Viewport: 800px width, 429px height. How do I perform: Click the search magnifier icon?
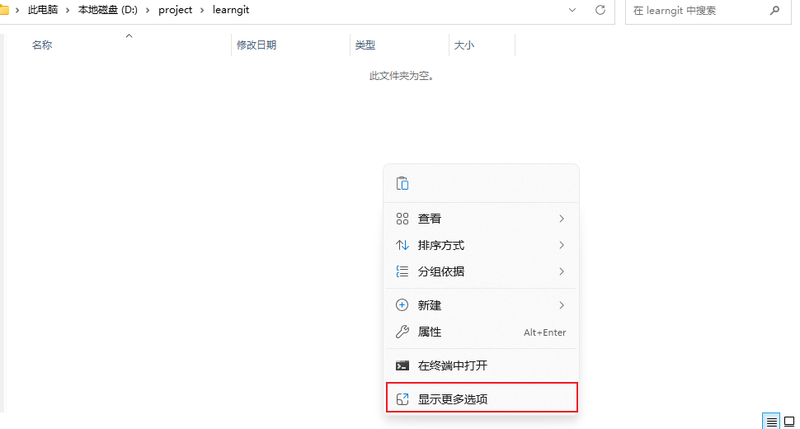774,11
